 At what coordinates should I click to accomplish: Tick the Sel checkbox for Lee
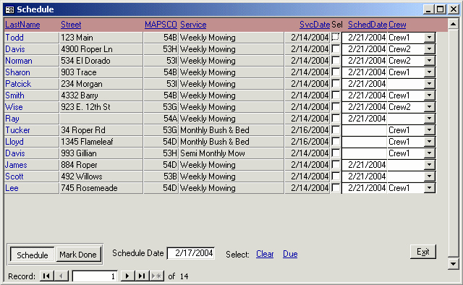tap(336, 187)
